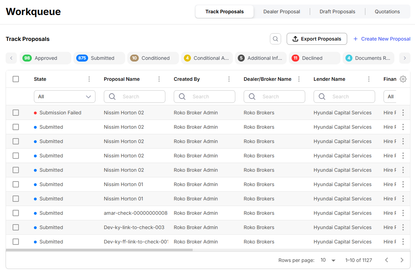Click amar-check-00000000008 proposal name
Viewport: 415px width, 277px height.
pyautogui.click(x=136, y=213)
